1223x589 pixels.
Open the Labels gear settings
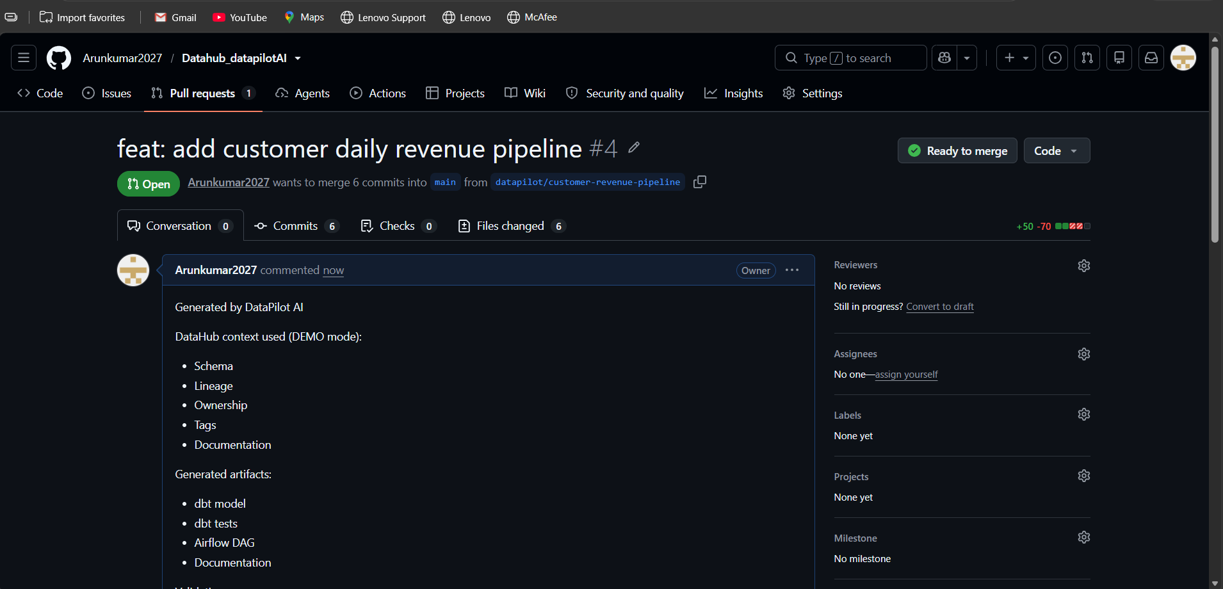click(1083, 414)
